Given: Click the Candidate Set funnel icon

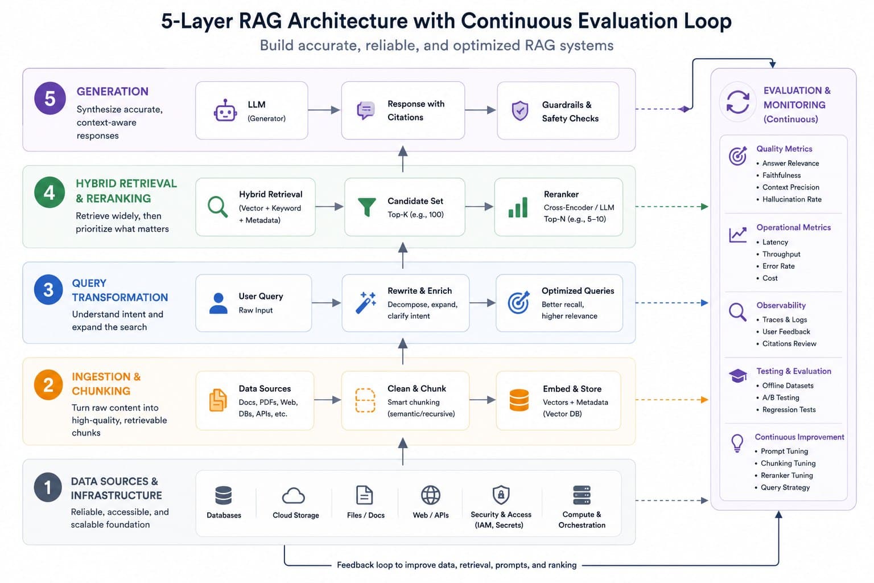Looking at the screenshot, I should pos(367,207).
